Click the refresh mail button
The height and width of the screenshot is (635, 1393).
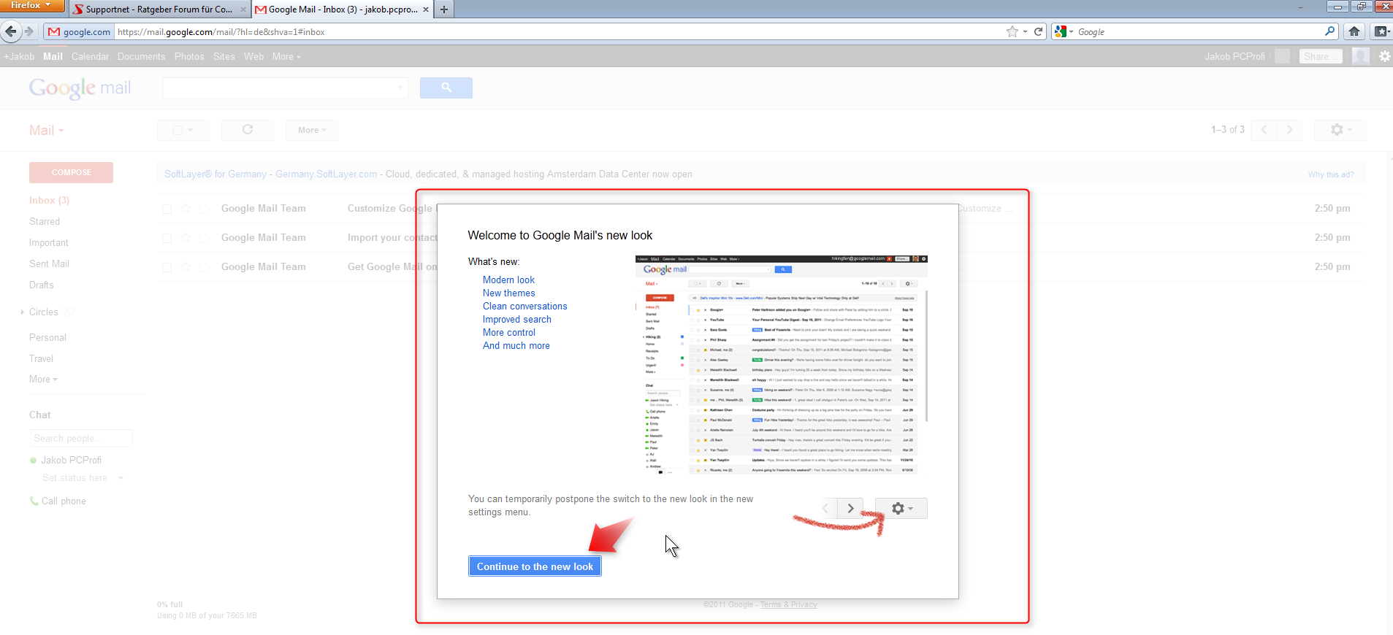pyautogui.click(x=248, y=130)
